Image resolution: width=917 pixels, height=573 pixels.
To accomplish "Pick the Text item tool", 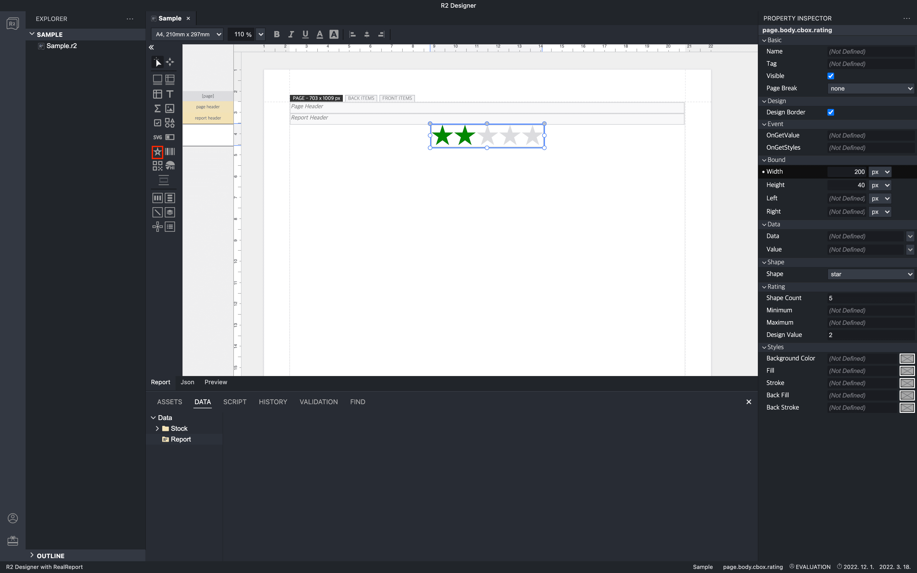I will 170,94.
